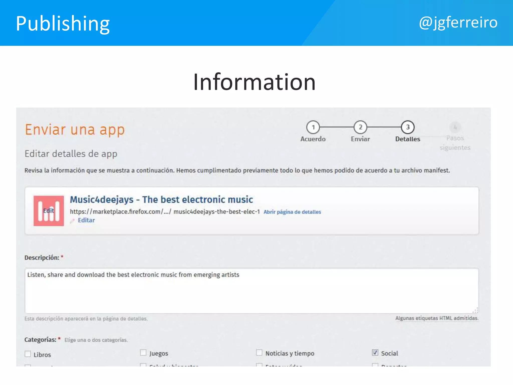The height and width of the screenshot is (385, 513).
Task: Click the marketplace.firefox.com app URL text
Action: [165, 212]
